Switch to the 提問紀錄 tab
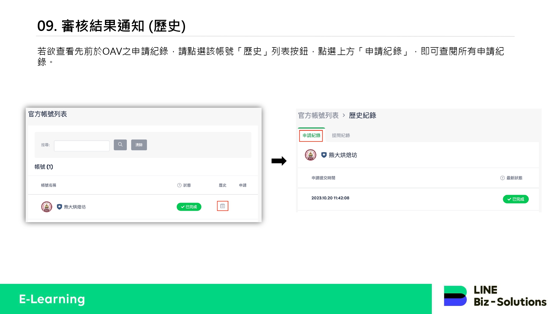 coord(341,136)
